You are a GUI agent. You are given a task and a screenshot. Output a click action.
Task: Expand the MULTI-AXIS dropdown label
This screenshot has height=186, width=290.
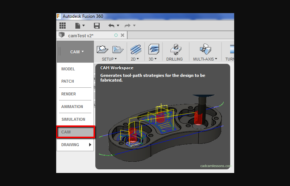205,59
